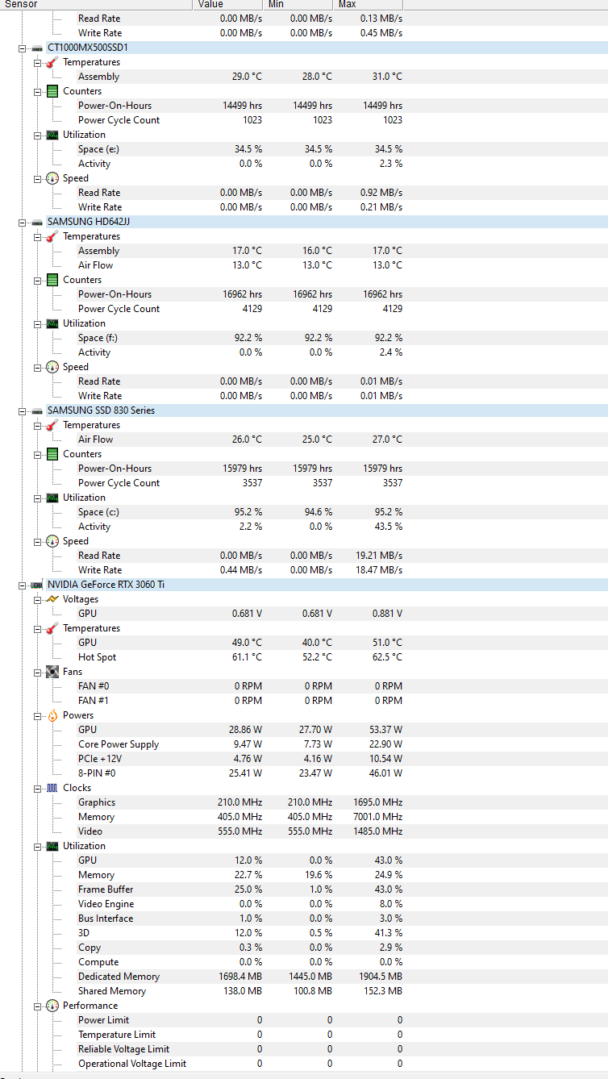Collapse the Counters group under SAMSUNG HD642JJ
Image resolution: width=608 pixels, height=1079 pixels.
tap(38, 280)
